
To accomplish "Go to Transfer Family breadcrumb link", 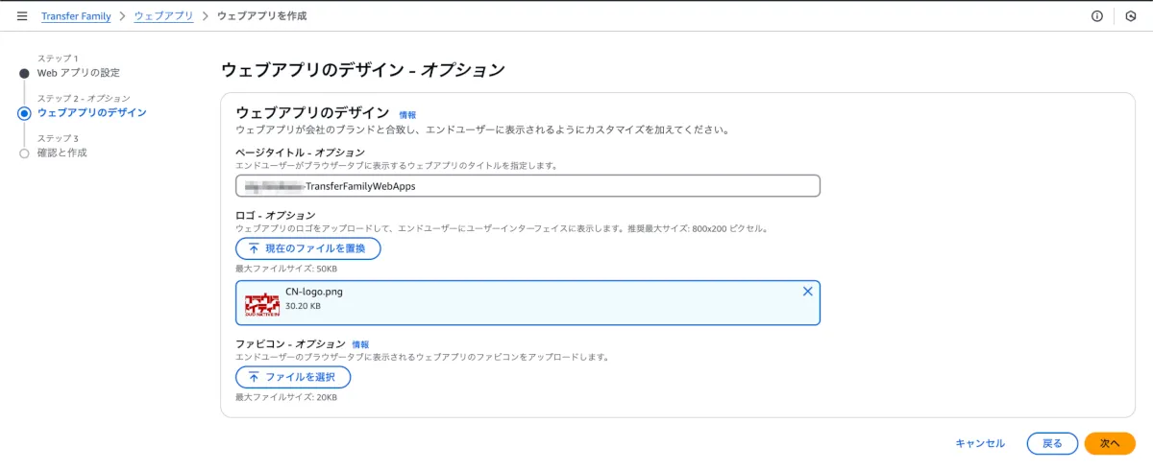I will [76, 16].
